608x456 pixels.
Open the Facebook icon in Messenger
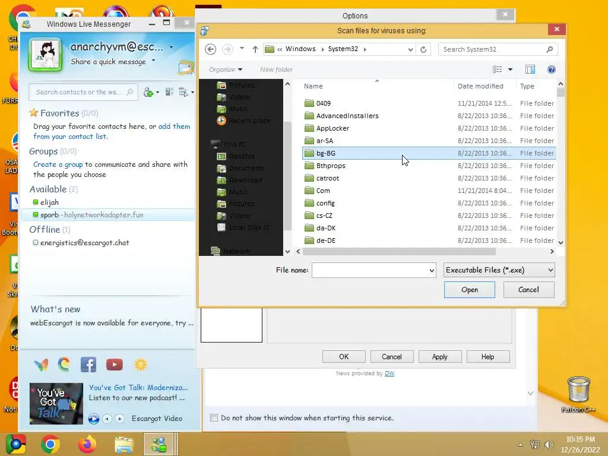[x=88, y=365]
